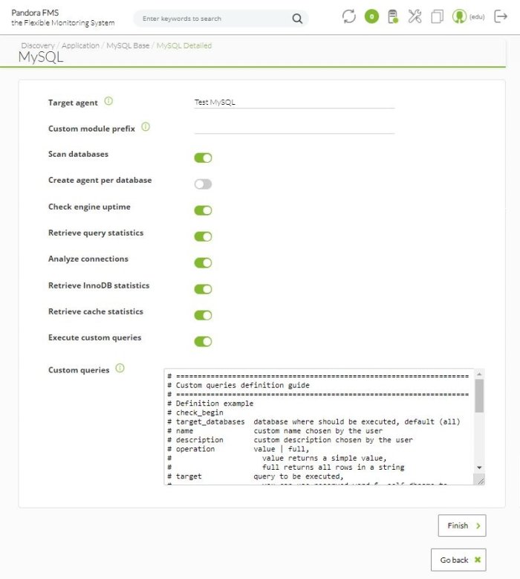Toggle Analyze connections switch
This screenshot has width=520, height=579.
[x=203, y=262]
